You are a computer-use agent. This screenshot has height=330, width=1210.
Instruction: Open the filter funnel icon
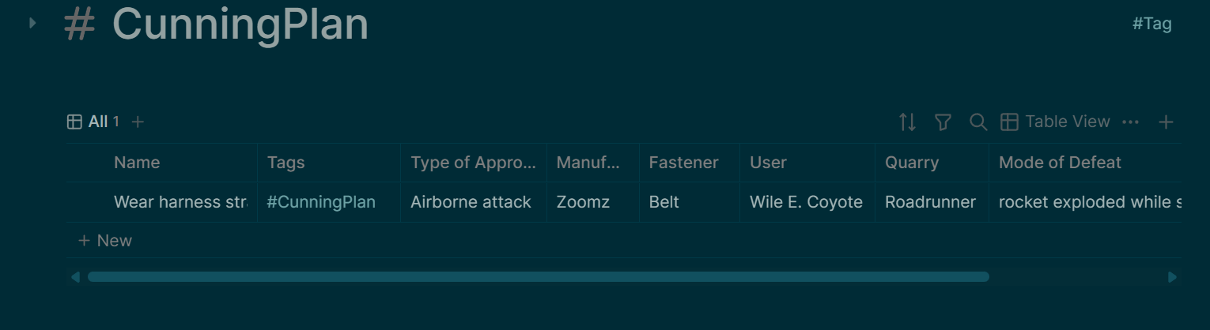pos(943,122)
